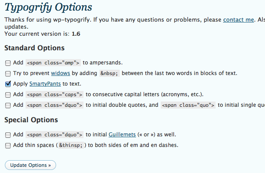The height and width of the screenshot is (173, 265).
Task: Enable the ampersands span class checkbox
Action: pyautogui.click(x=8, y=63)
